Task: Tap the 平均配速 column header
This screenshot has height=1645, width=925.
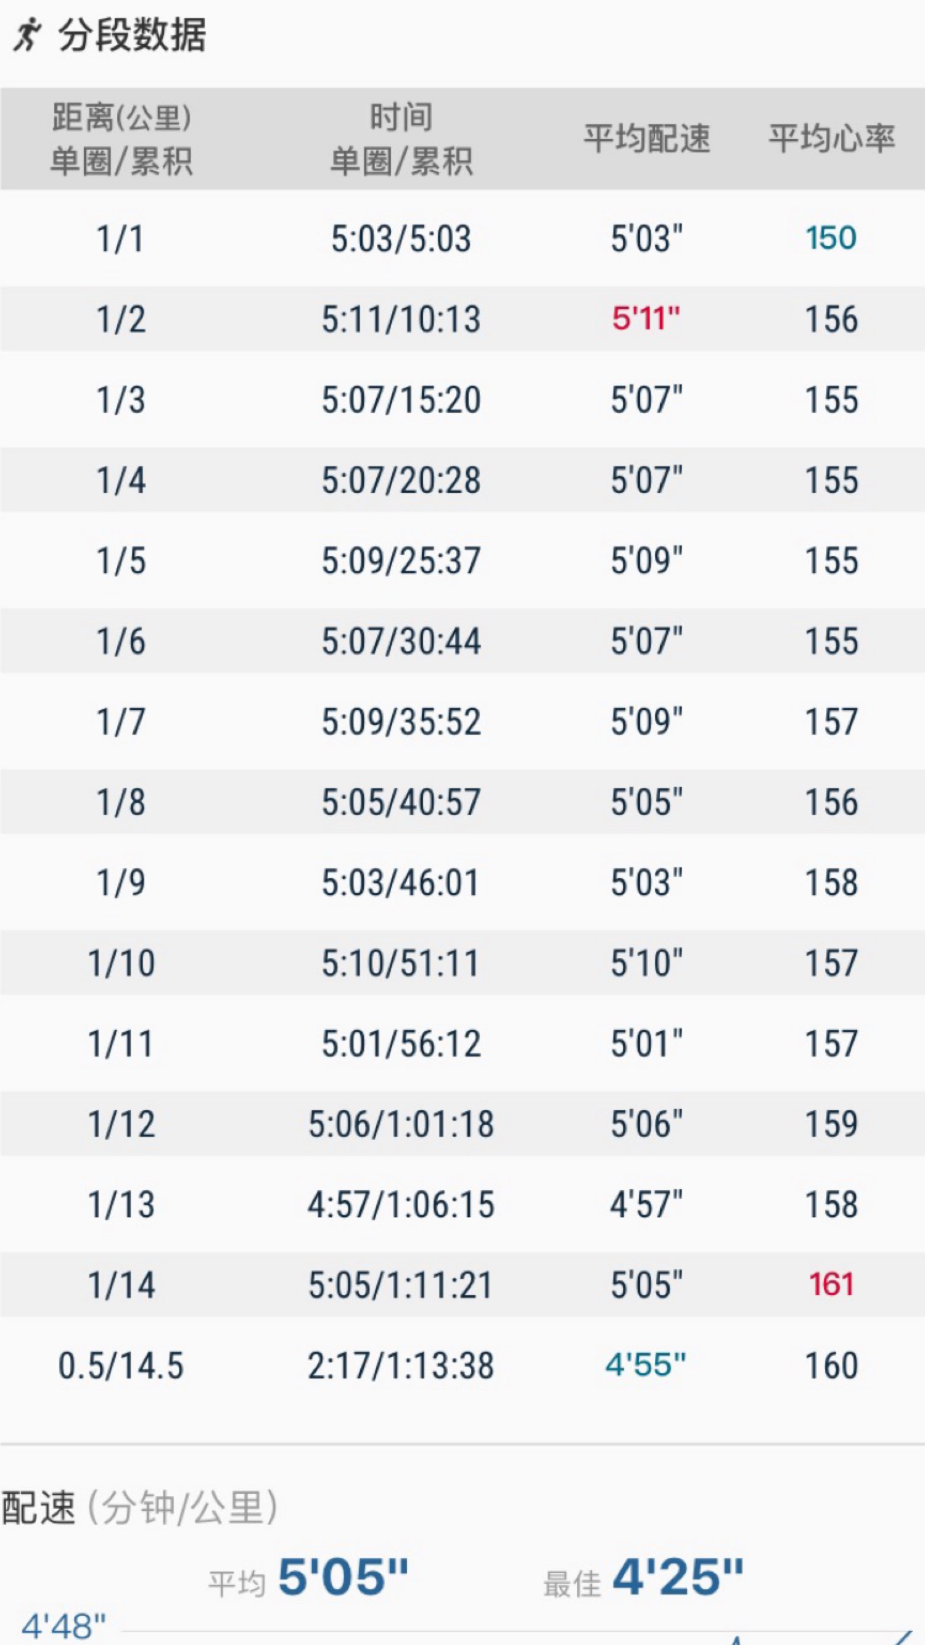Action: (647, 139)
